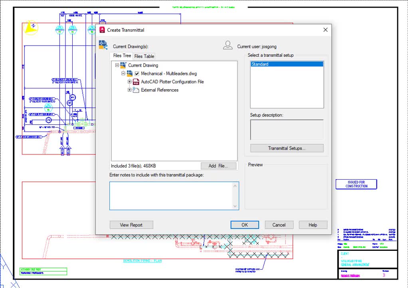Select the Current Drawing tree label
This screenshot has height=288, width=408.
coord(143,66)
